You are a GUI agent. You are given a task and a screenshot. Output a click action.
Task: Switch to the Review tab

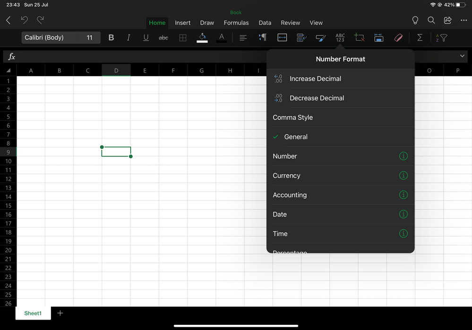291,23
